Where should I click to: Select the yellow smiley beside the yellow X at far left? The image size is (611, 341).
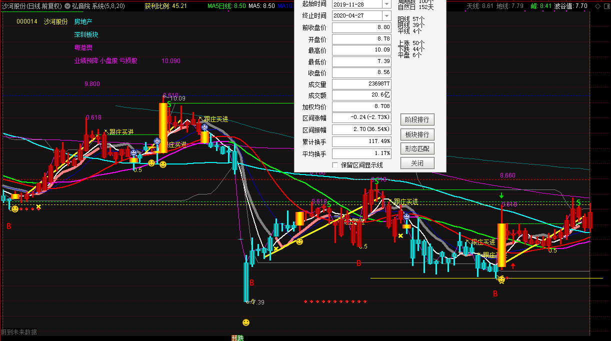[x=15, y=208]
